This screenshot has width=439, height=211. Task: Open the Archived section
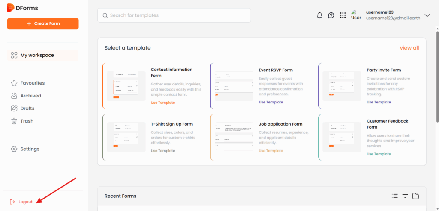click(x=30, y=96)
